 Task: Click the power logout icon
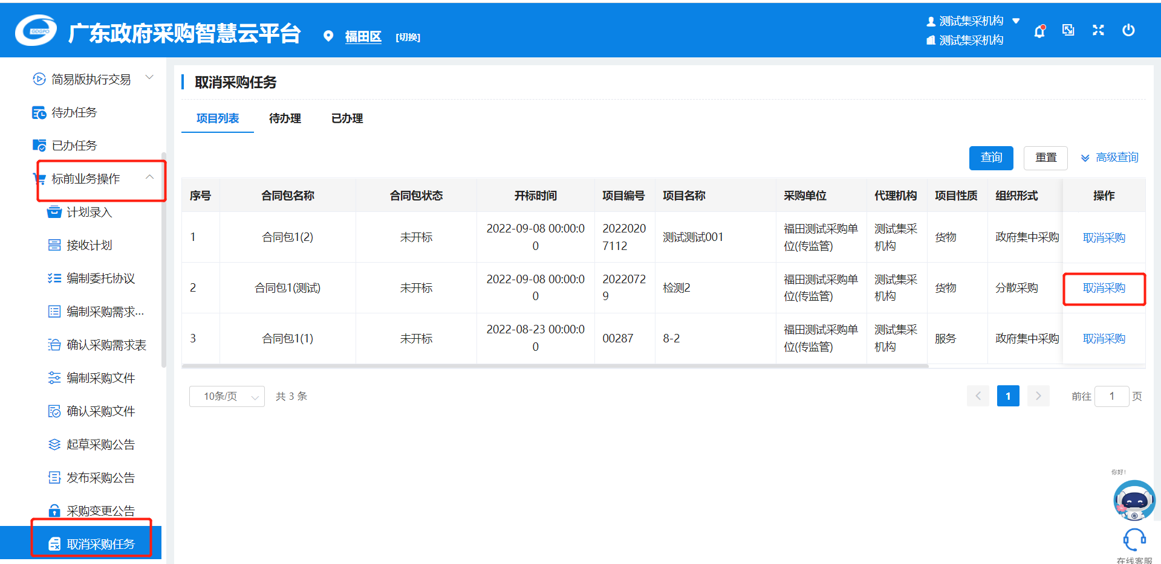pyautogui.click(x=1128, y=30)
